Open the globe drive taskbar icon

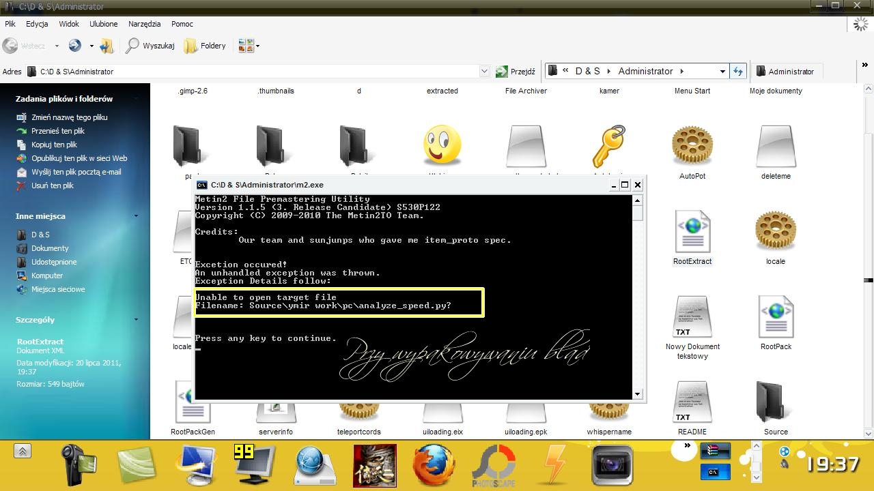[315, 465]
